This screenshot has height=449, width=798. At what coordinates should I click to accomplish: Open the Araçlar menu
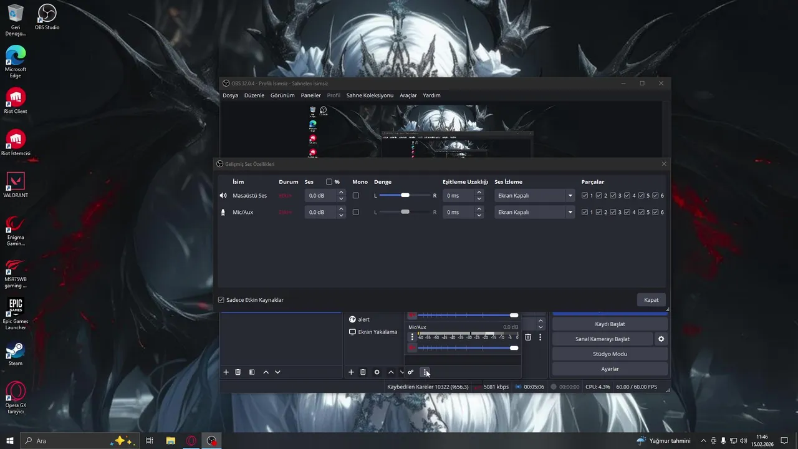click(408, 95)
